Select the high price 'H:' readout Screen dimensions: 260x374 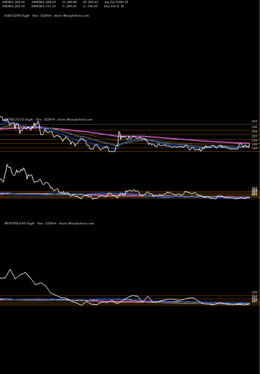coord(90,2)
